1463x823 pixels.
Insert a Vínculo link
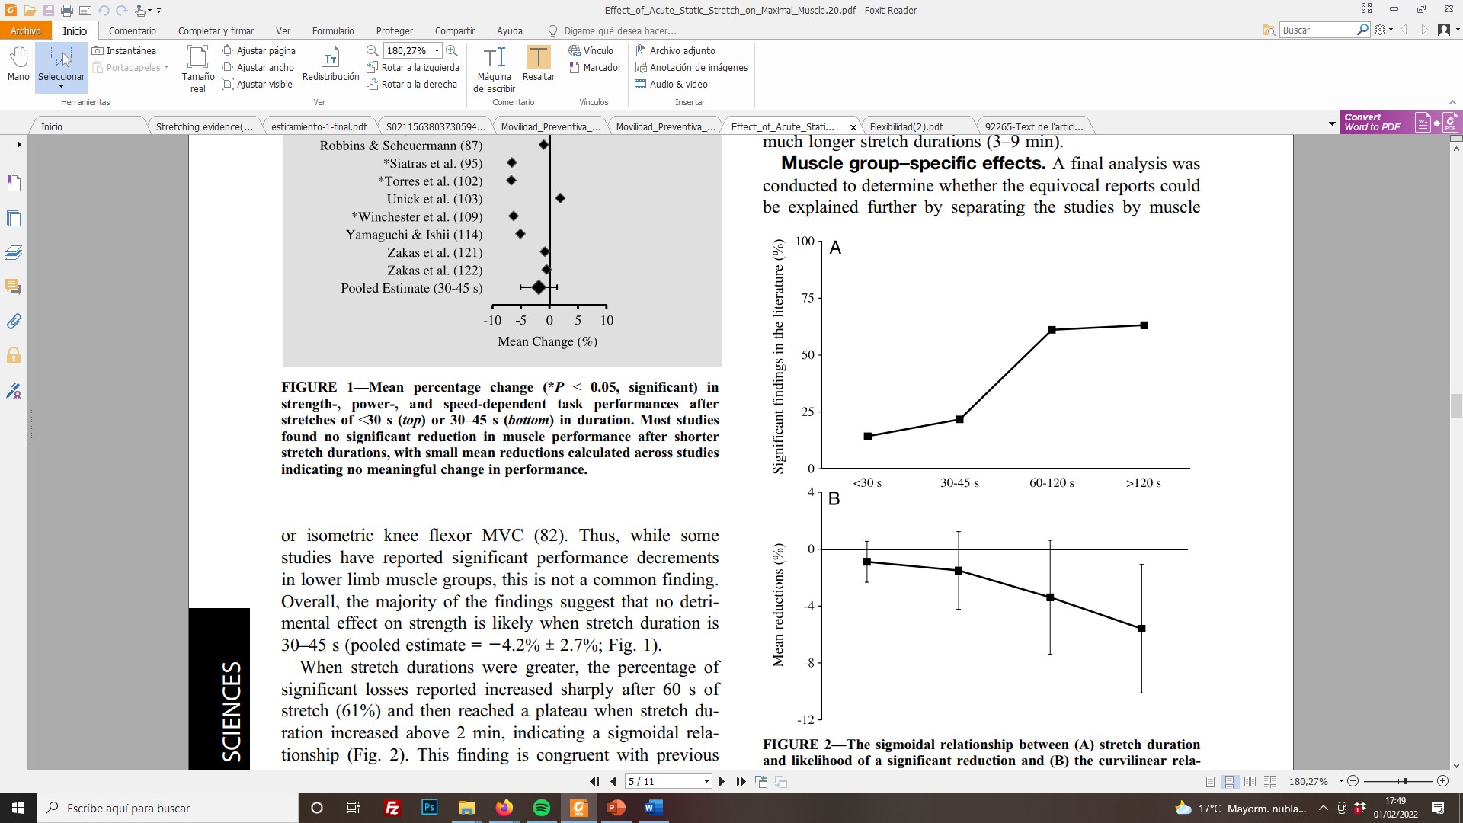coord(591,50)
